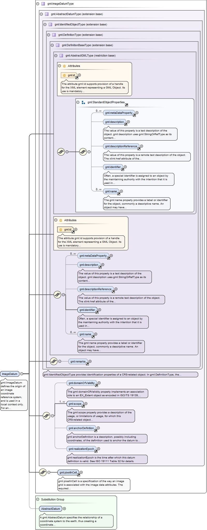Select the gml:pixelInCell element
This screenshot has width=207, height=530.
[68, 472]
